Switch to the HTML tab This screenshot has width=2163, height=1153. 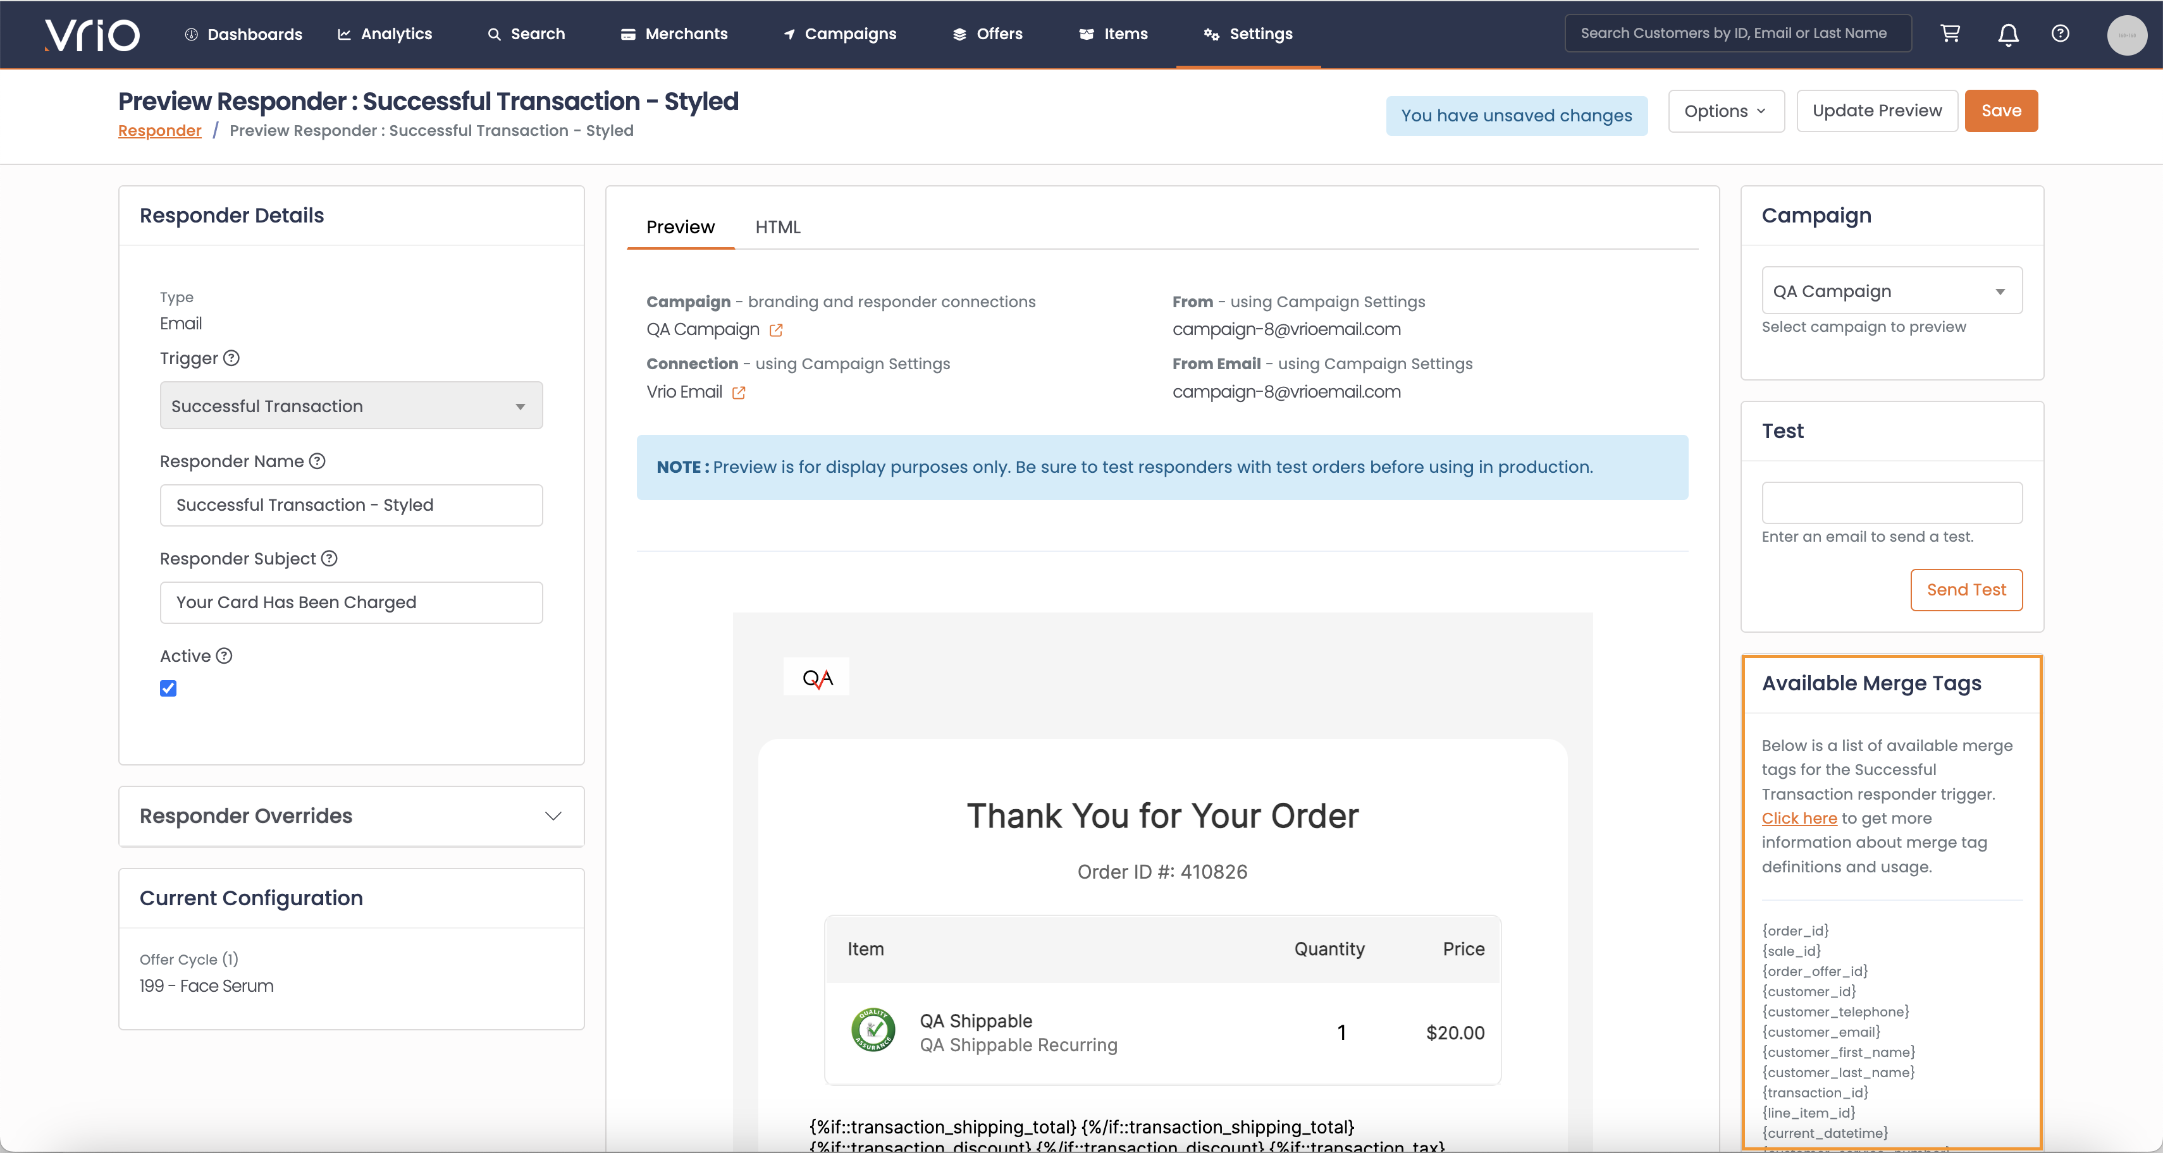[777, 228]
